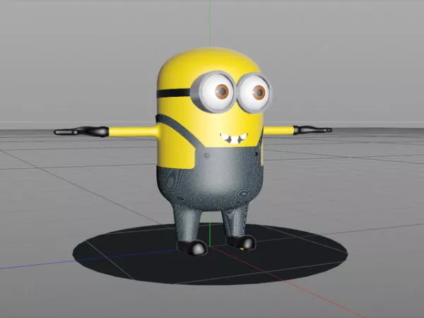
Task: Click the overall strap over the shoulder
Action: tap(179, 130)
